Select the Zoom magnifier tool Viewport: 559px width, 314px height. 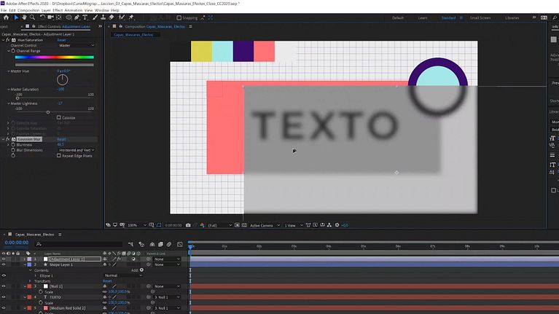[x=34, y=17]
